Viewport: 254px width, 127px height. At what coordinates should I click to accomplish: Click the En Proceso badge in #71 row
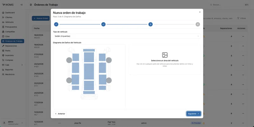196,123
